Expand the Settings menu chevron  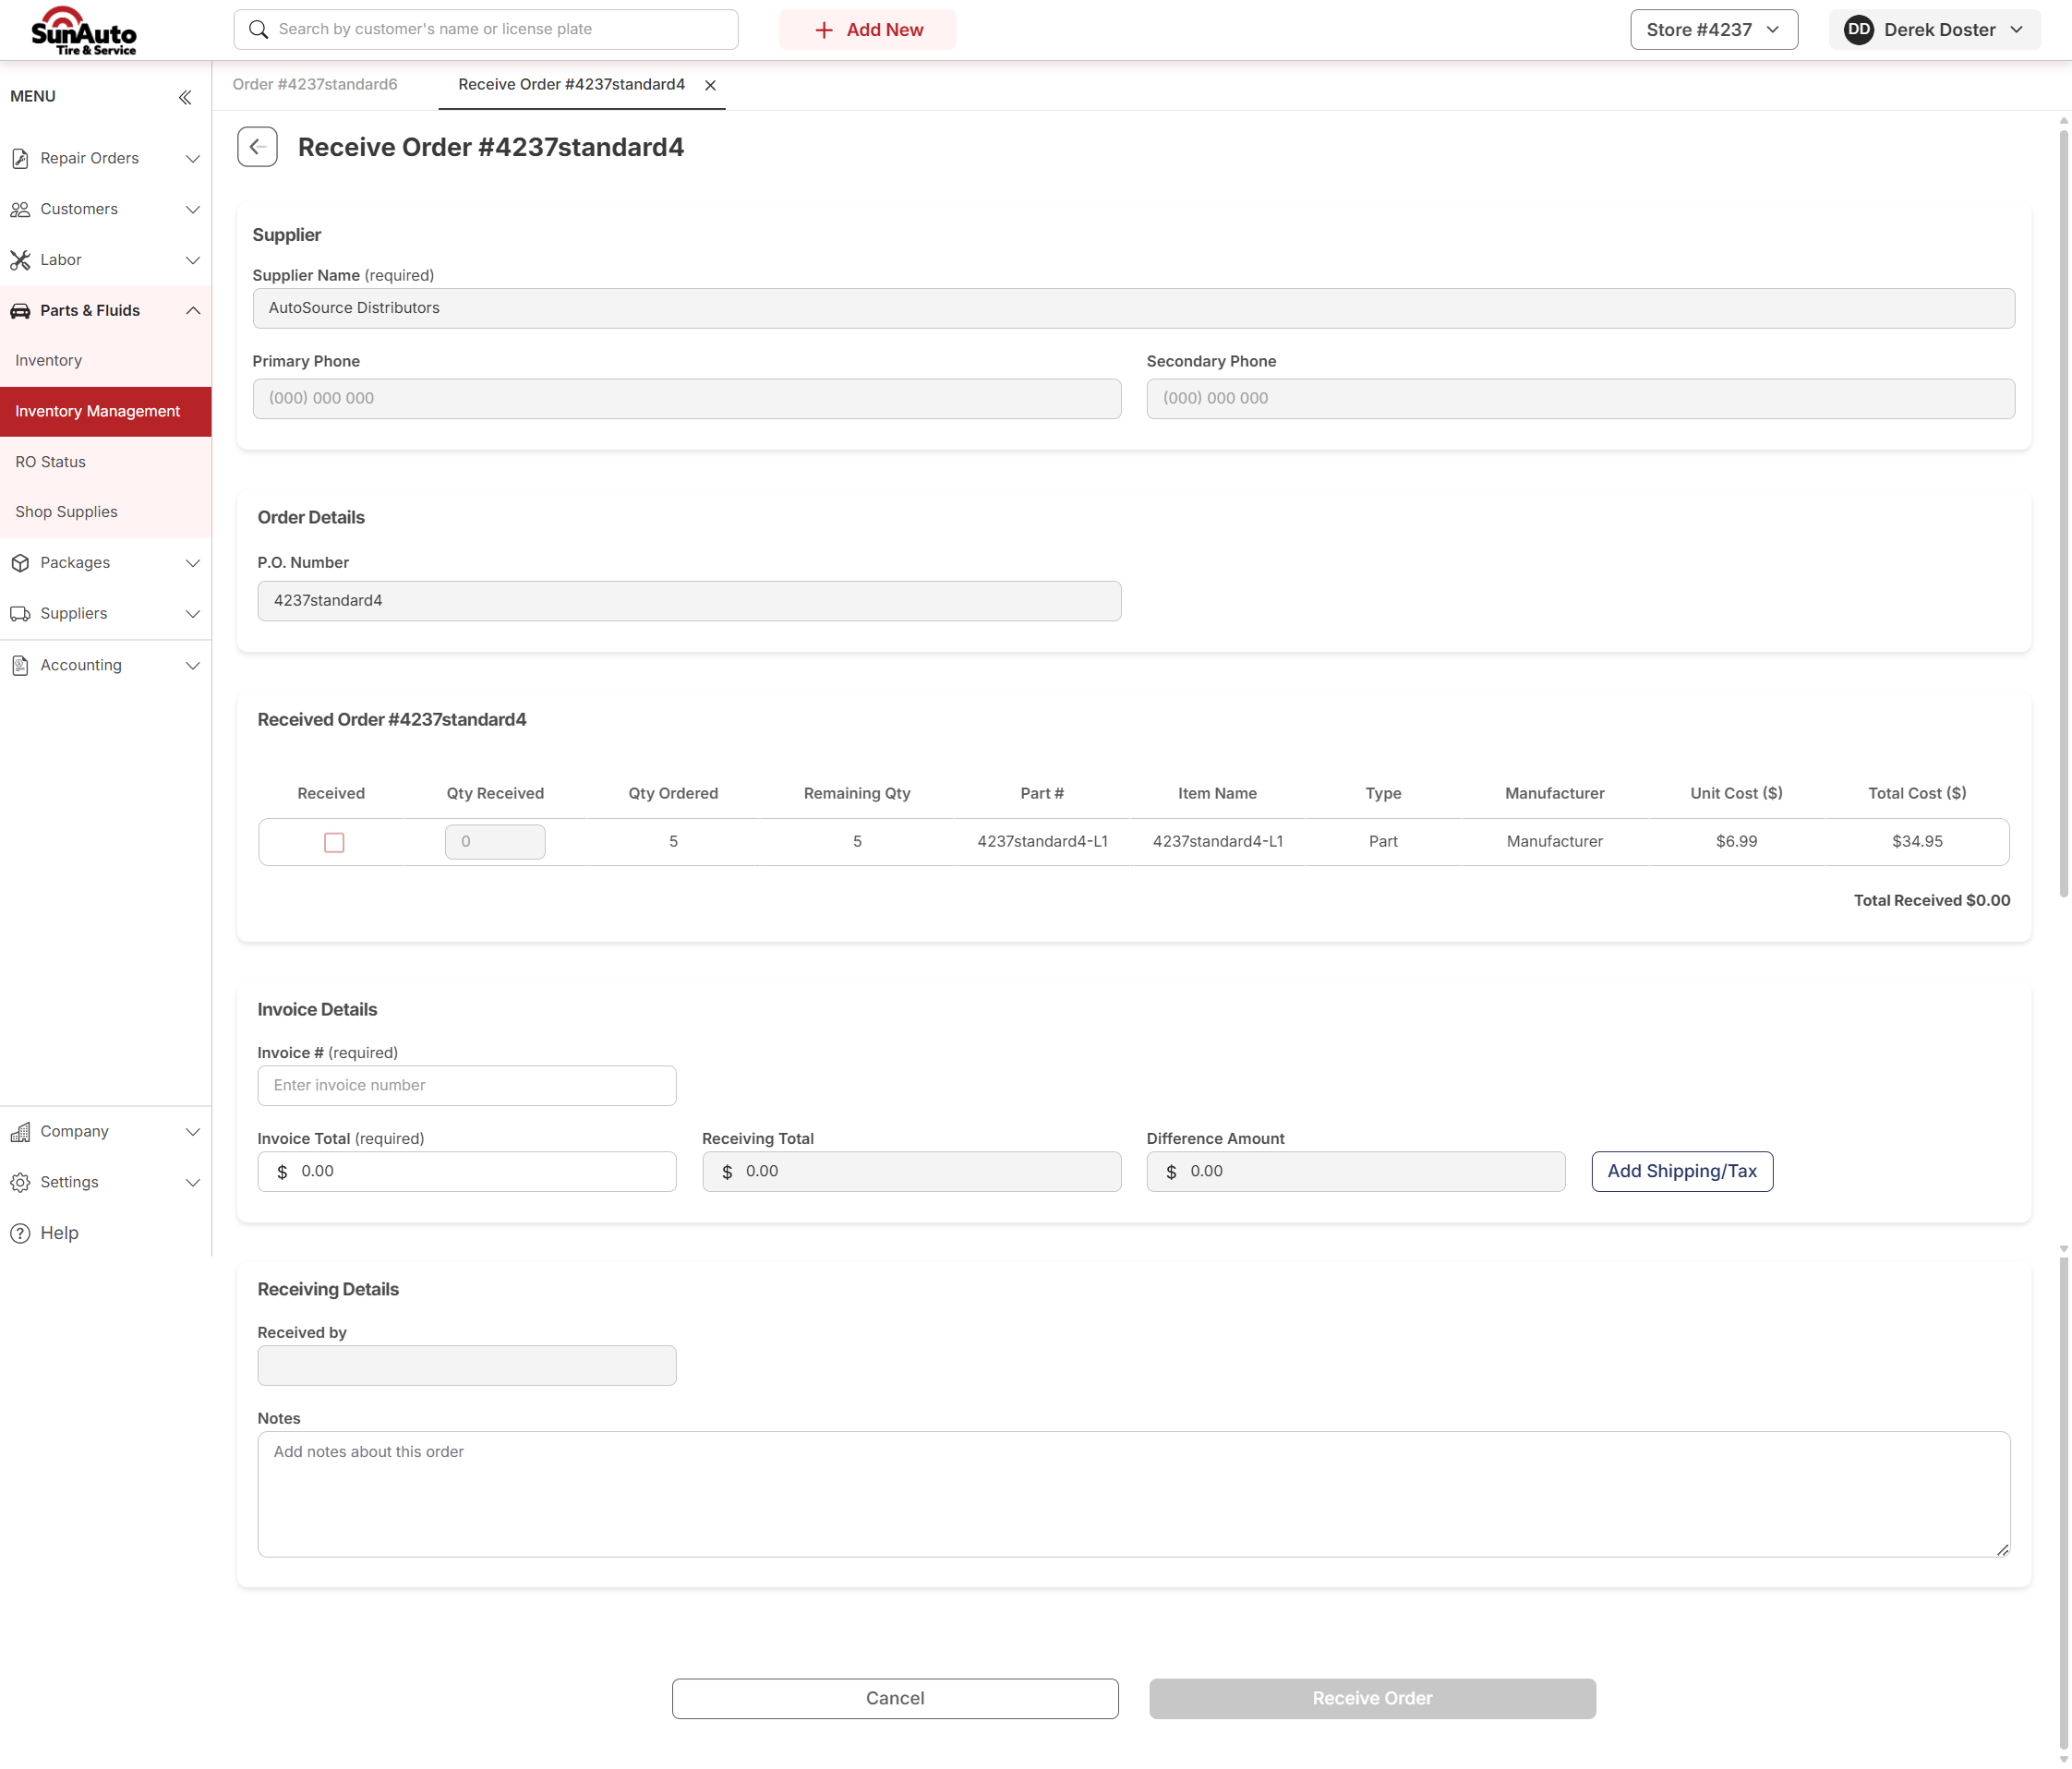click(x=193, y=1182)
